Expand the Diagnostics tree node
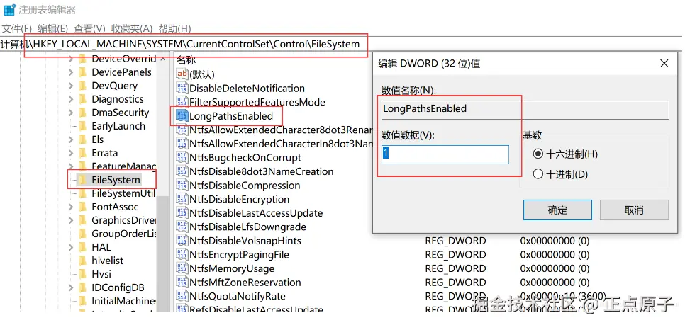Screen dimensions: 685x325 point(71,99)
